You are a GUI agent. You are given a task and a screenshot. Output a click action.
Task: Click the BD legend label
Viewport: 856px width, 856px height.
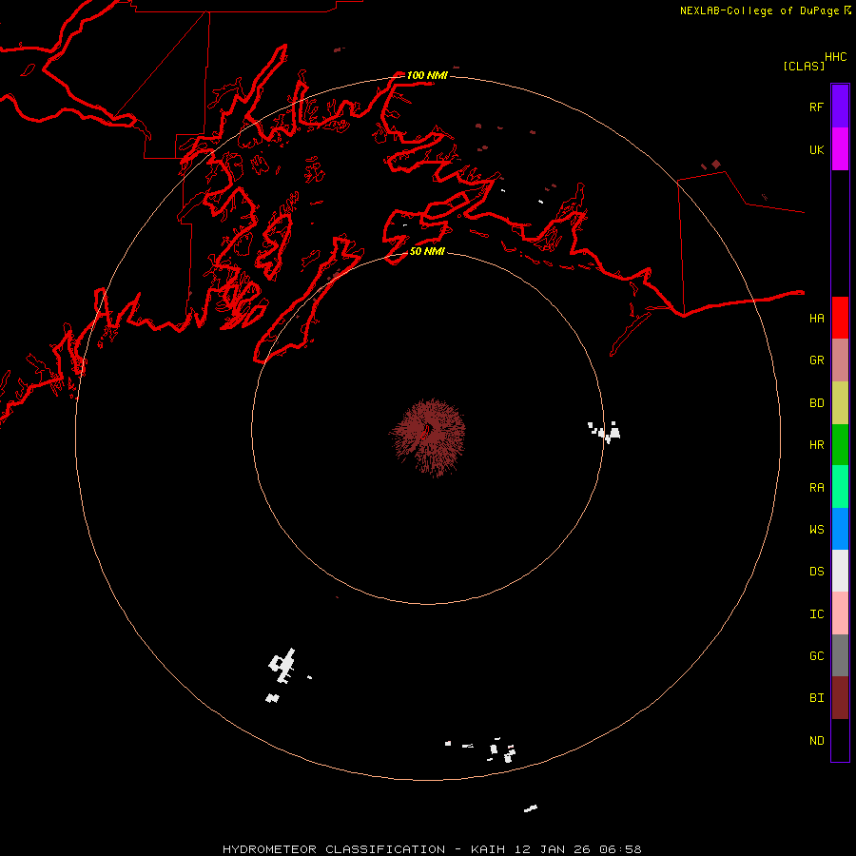[x=816, y=402]
